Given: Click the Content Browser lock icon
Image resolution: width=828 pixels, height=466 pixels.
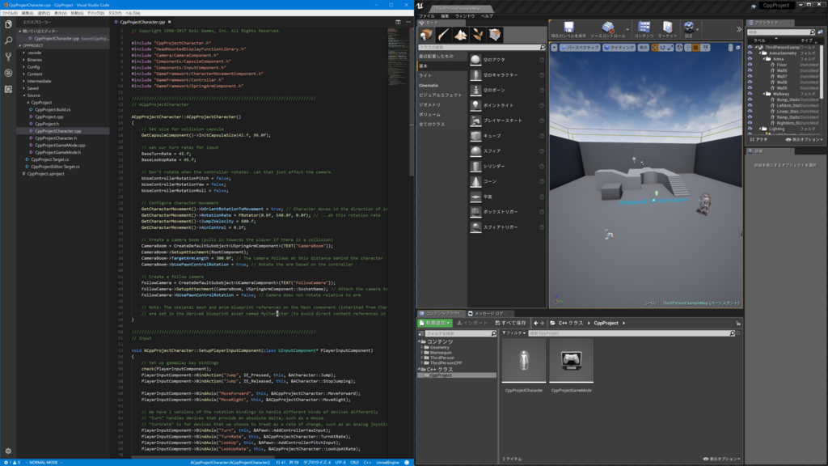Looking at the screenshot, I should pyautogui.click(x=738, y=323).
